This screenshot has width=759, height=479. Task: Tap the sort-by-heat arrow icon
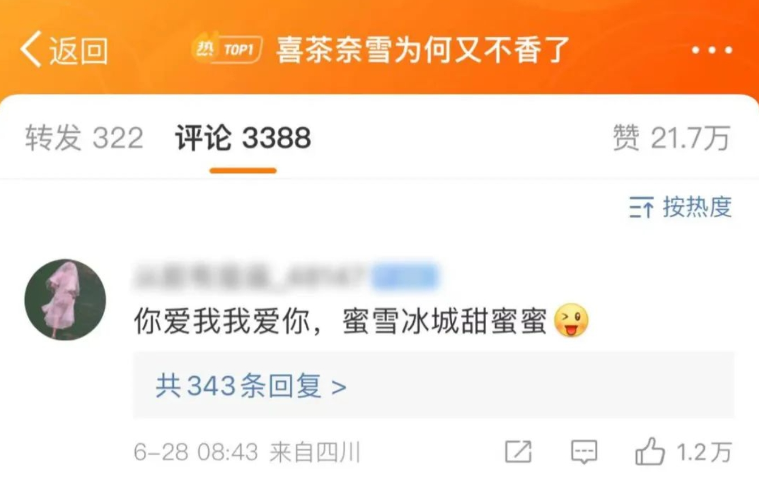click(x=642, y=208)
